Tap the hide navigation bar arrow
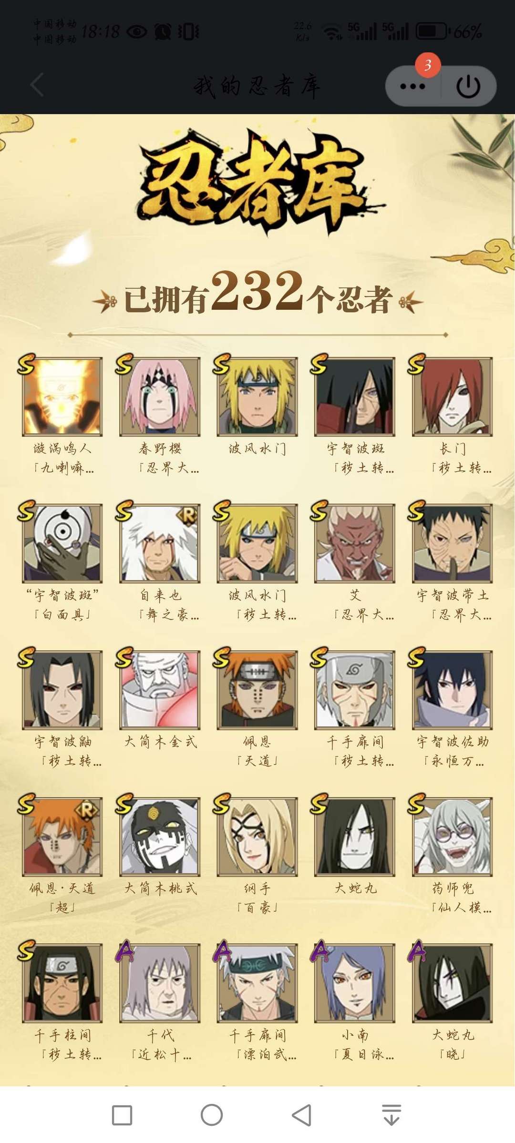The width and height of the screenshot is (515, 1143). [391, 1115]
